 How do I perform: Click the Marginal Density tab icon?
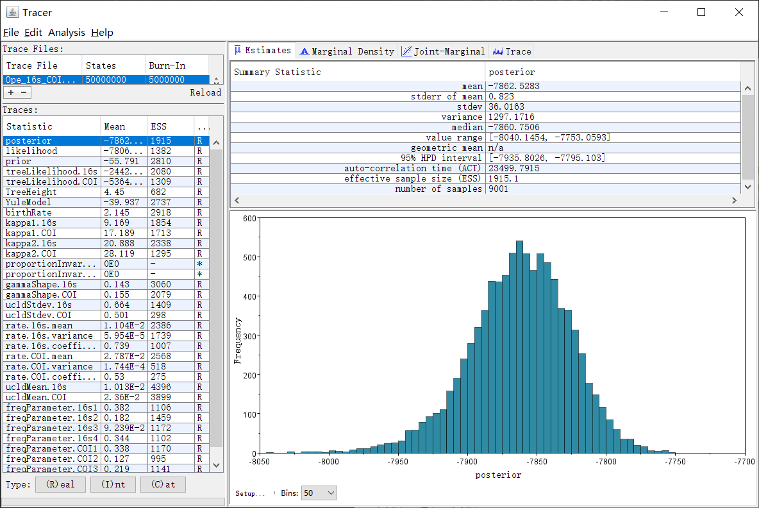[x=304, y=51]
